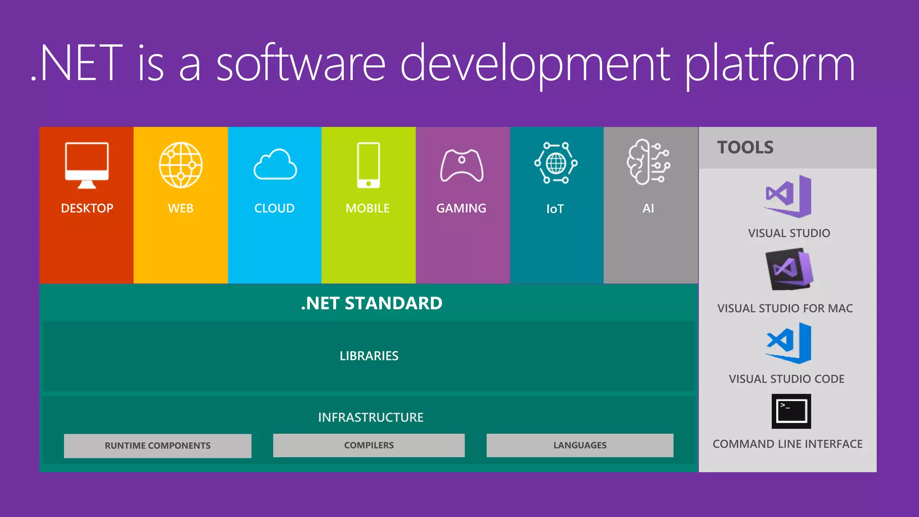Click the Web globe icon
919x517 pixels.
(180, 165)
